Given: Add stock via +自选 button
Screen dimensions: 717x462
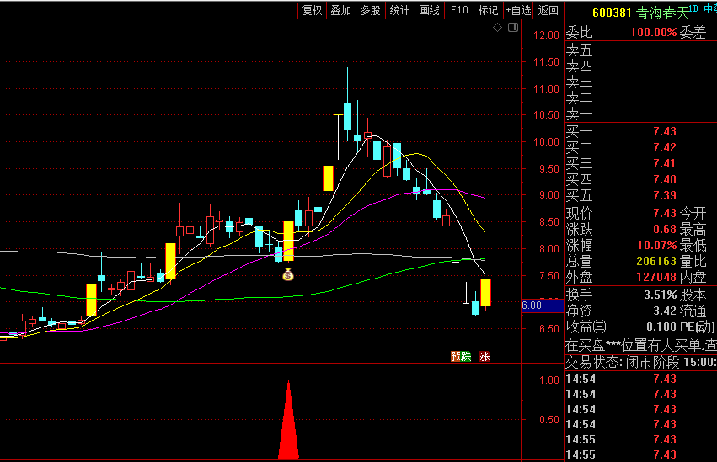Looking at the screenshot, I should (518, 10).
